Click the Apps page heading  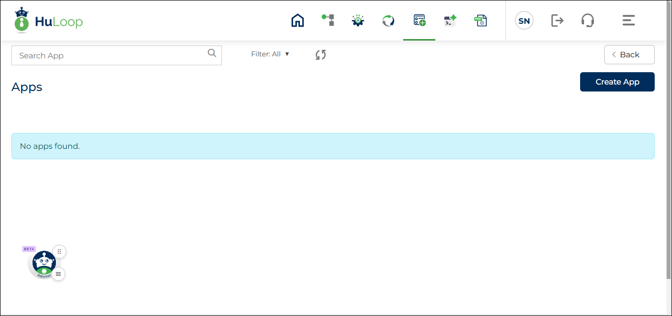[x=27, y=87]
